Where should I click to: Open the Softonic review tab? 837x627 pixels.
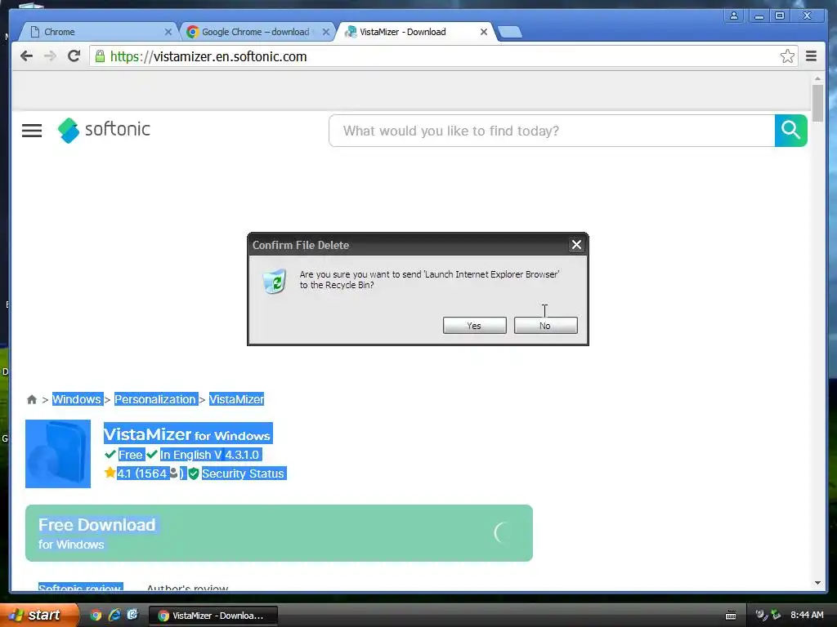80,588
